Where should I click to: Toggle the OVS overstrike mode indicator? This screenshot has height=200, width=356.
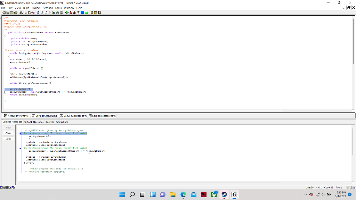(x=348, y=187)
